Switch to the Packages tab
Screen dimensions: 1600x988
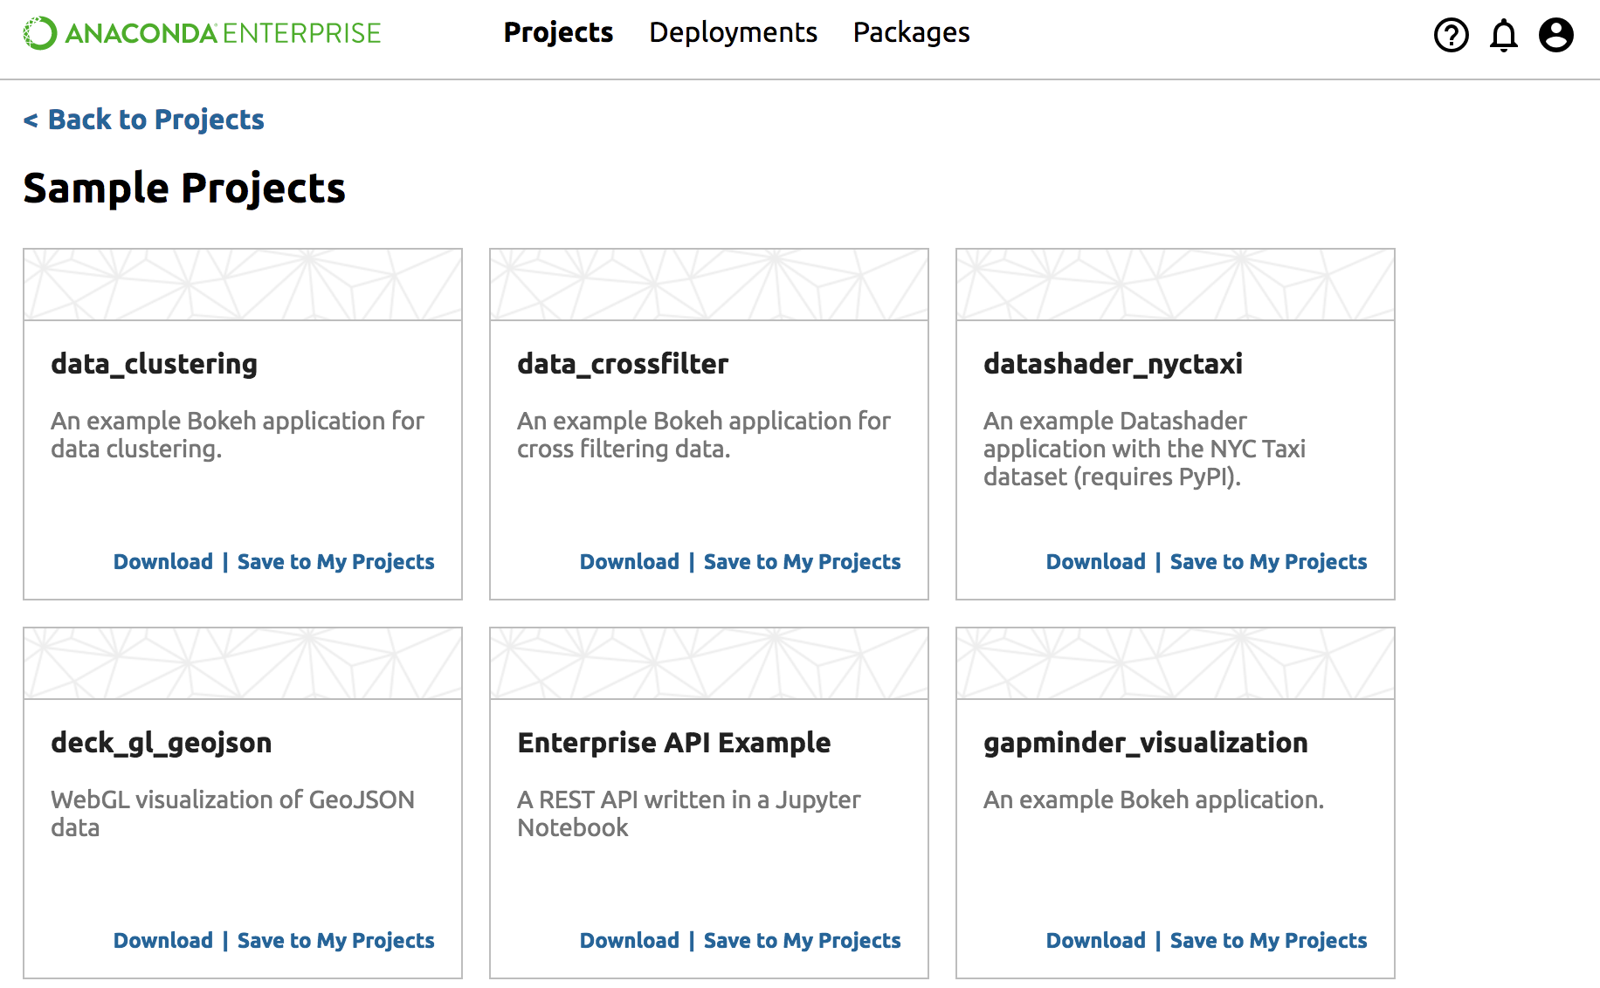coord(911,32)
